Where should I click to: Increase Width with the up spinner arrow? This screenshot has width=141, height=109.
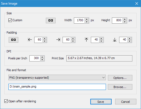(x=87, y=19)
